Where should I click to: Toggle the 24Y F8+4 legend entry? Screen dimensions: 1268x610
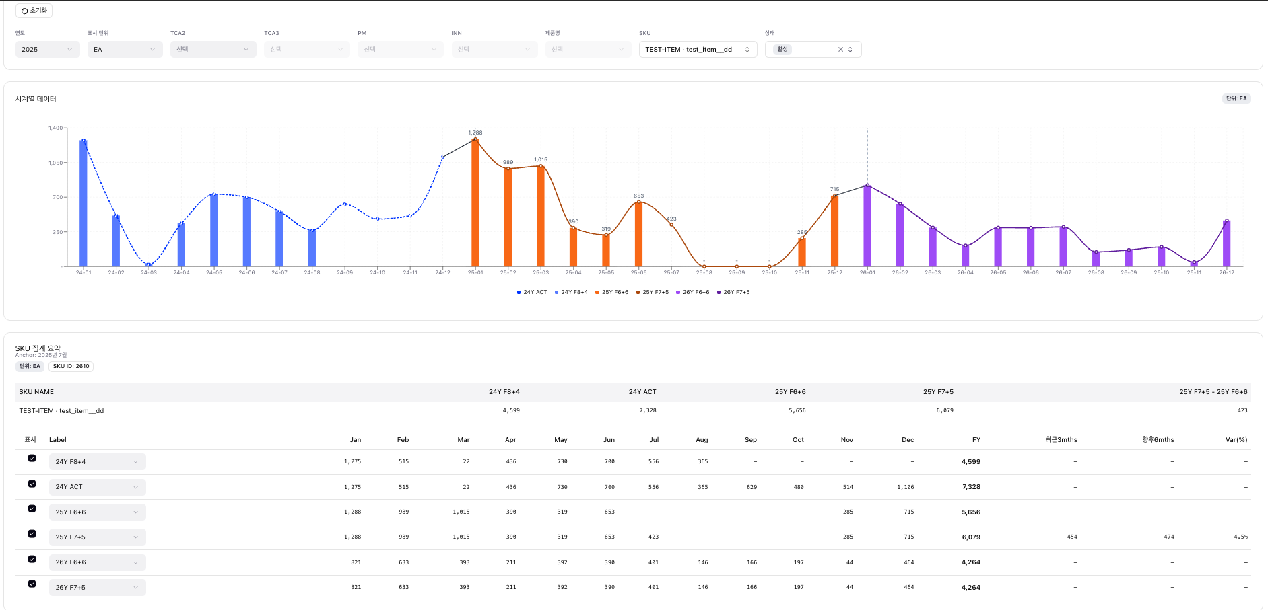click(571, 293)
